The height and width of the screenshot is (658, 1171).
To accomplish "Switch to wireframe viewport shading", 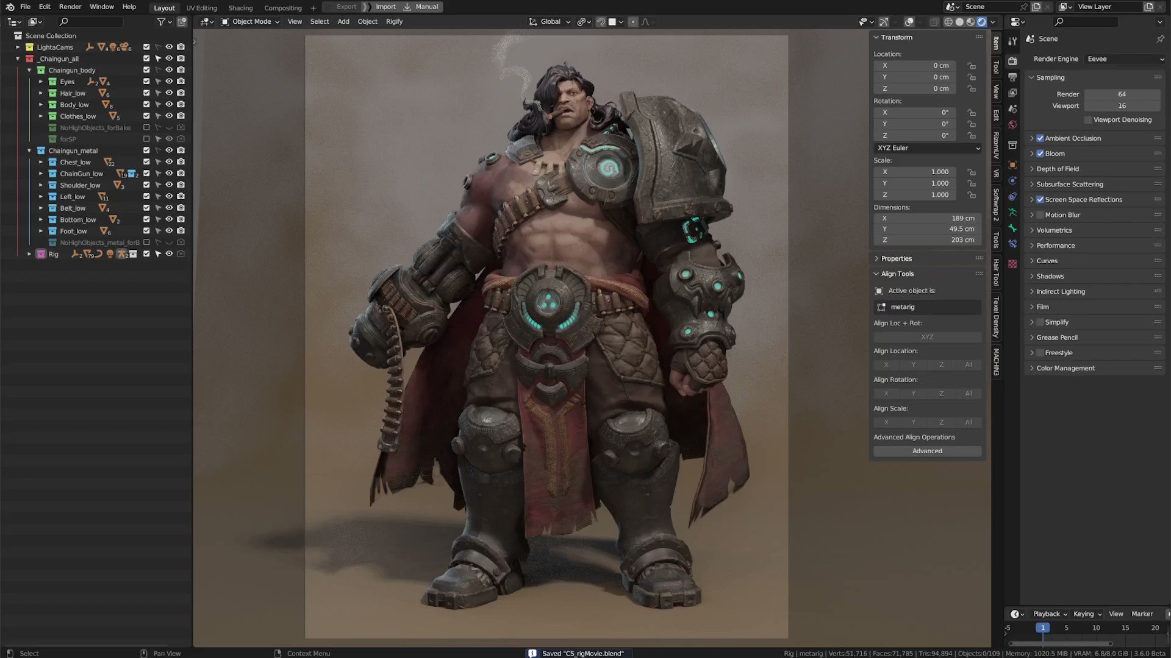I will point(948,21).
